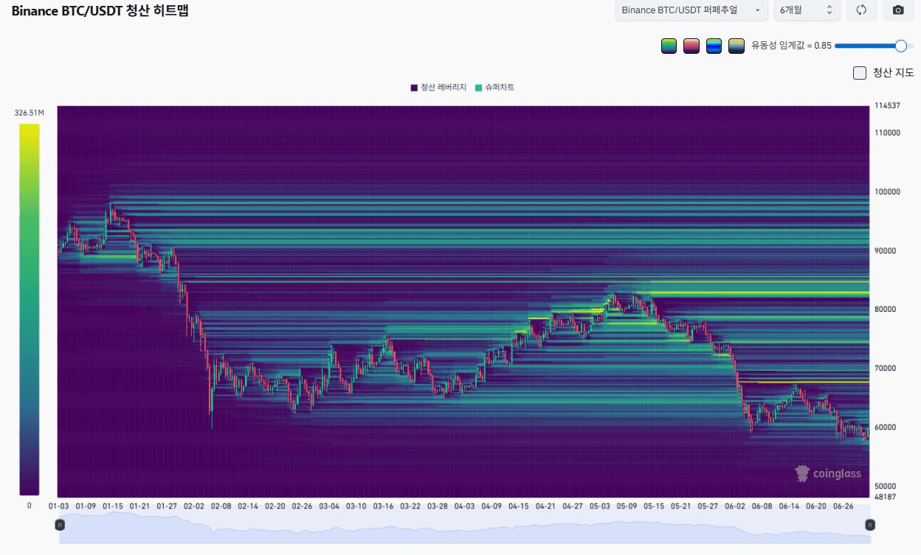
Task: Click the 유동성 임계값 slider track
Action: click(875, 46)
